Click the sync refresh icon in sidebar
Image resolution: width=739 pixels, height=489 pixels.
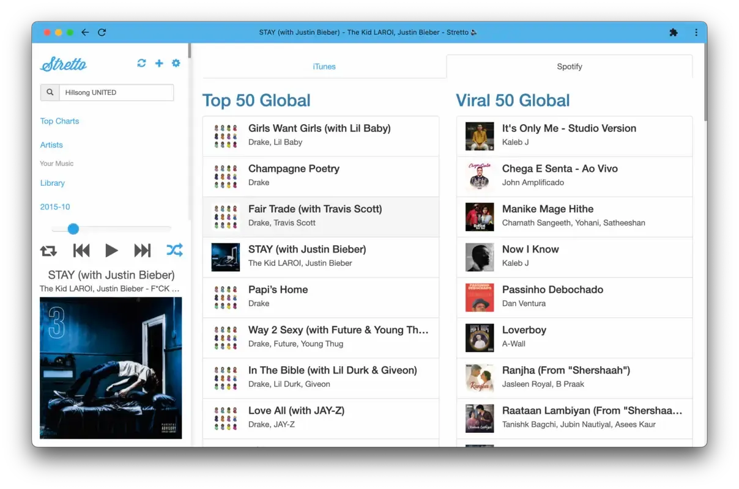click(x=142, y=63)
